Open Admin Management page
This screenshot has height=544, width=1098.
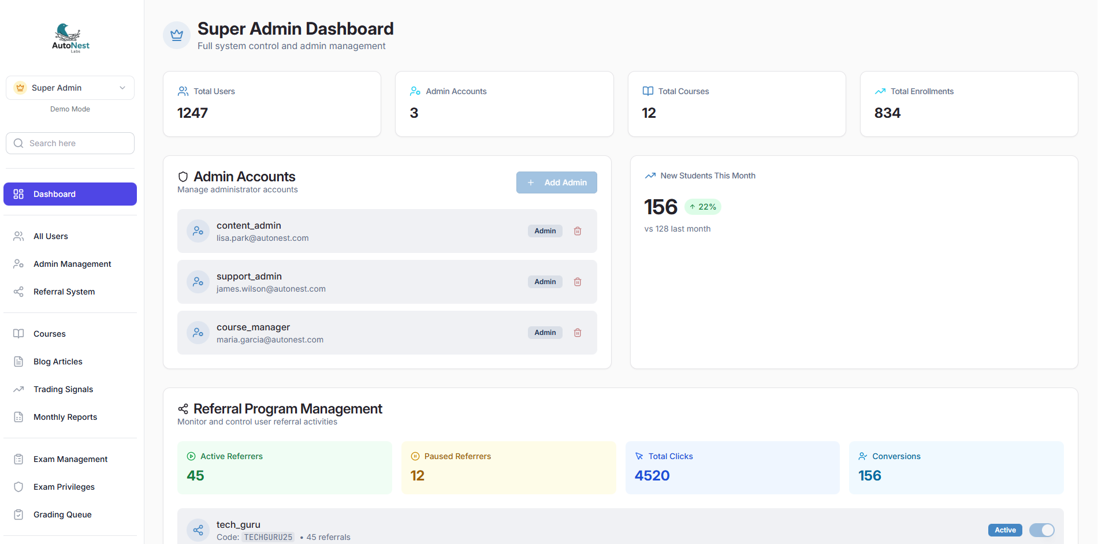pos(70,264)
